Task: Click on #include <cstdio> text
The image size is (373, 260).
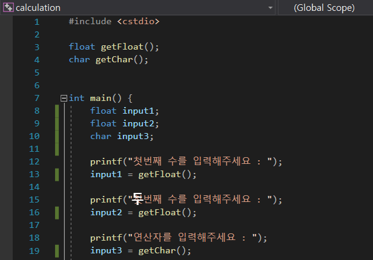Action: 114,22
